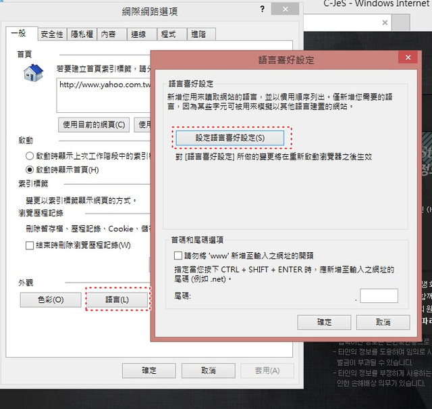432x409 pixels.
Task: Confirm with 確定 in 語言喜好設定 dialog
Action: pos(324,322)
